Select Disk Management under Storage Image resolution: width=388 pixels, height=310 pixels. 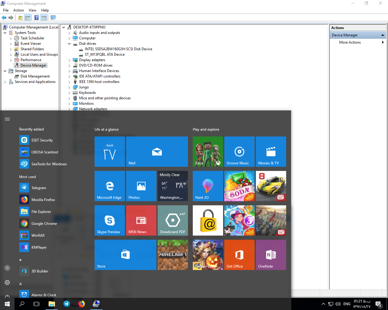35,76
